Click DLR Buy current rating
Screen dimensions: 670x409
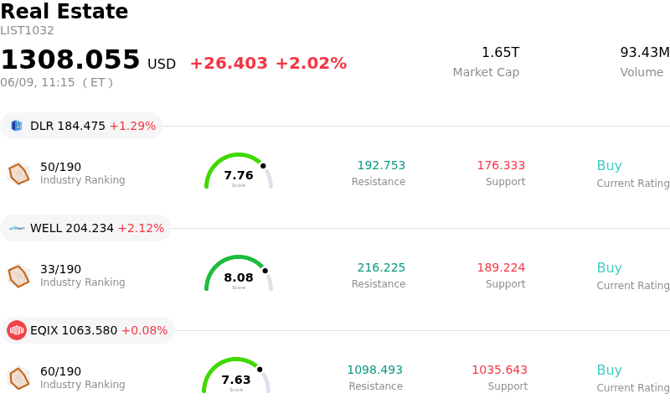coord(610,165)
